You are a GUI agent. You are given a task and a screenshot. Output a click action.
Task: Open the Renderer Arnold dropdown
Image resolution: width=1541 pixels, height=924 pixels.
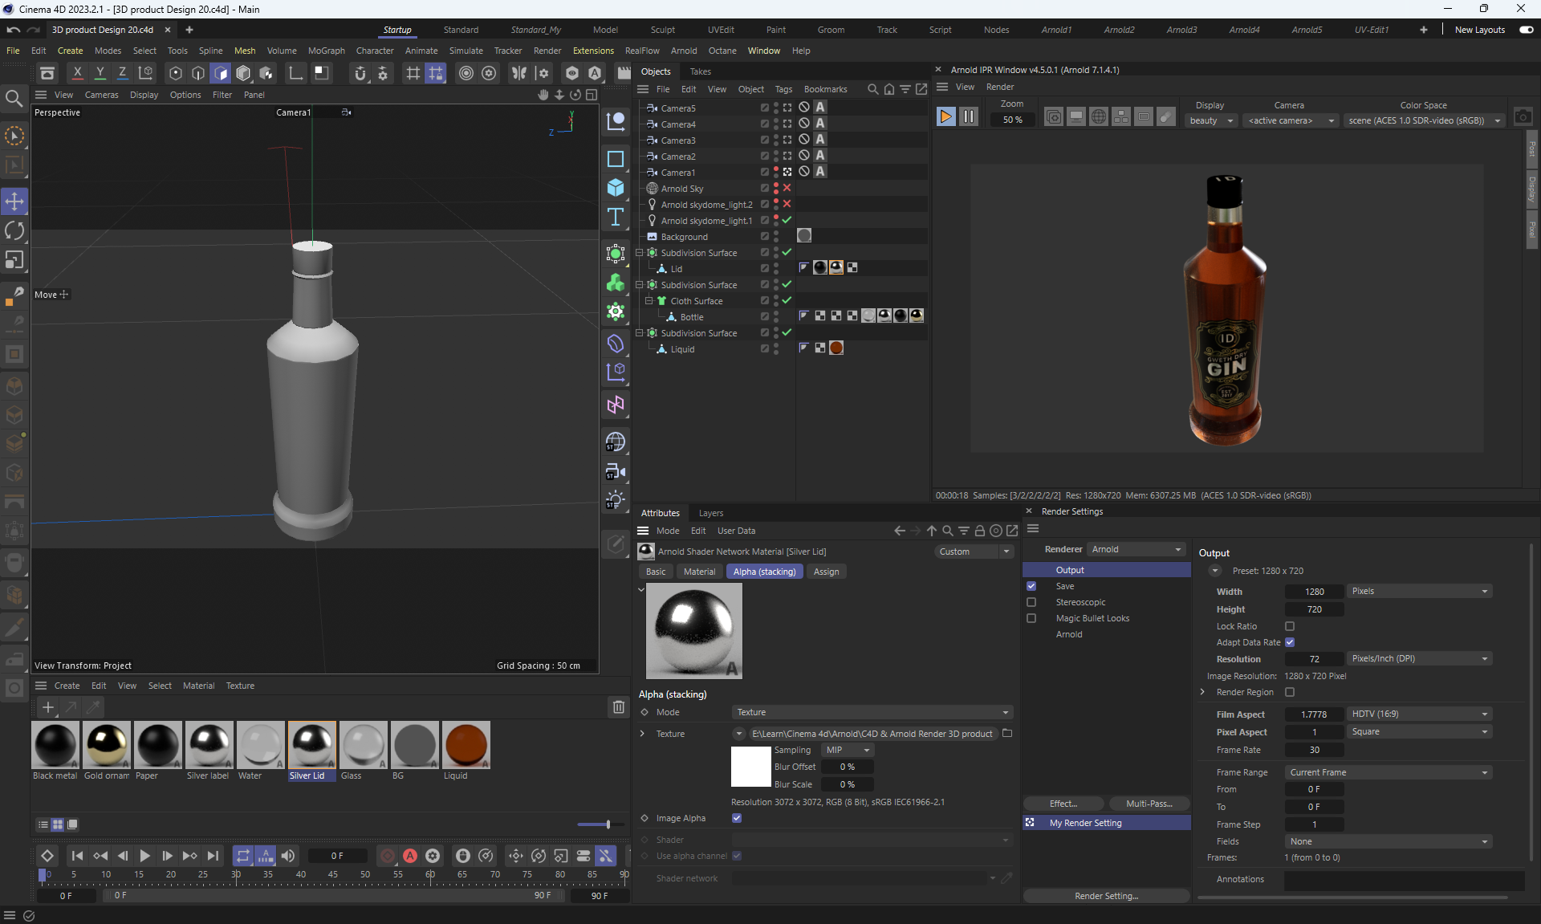coord(1136,549)
